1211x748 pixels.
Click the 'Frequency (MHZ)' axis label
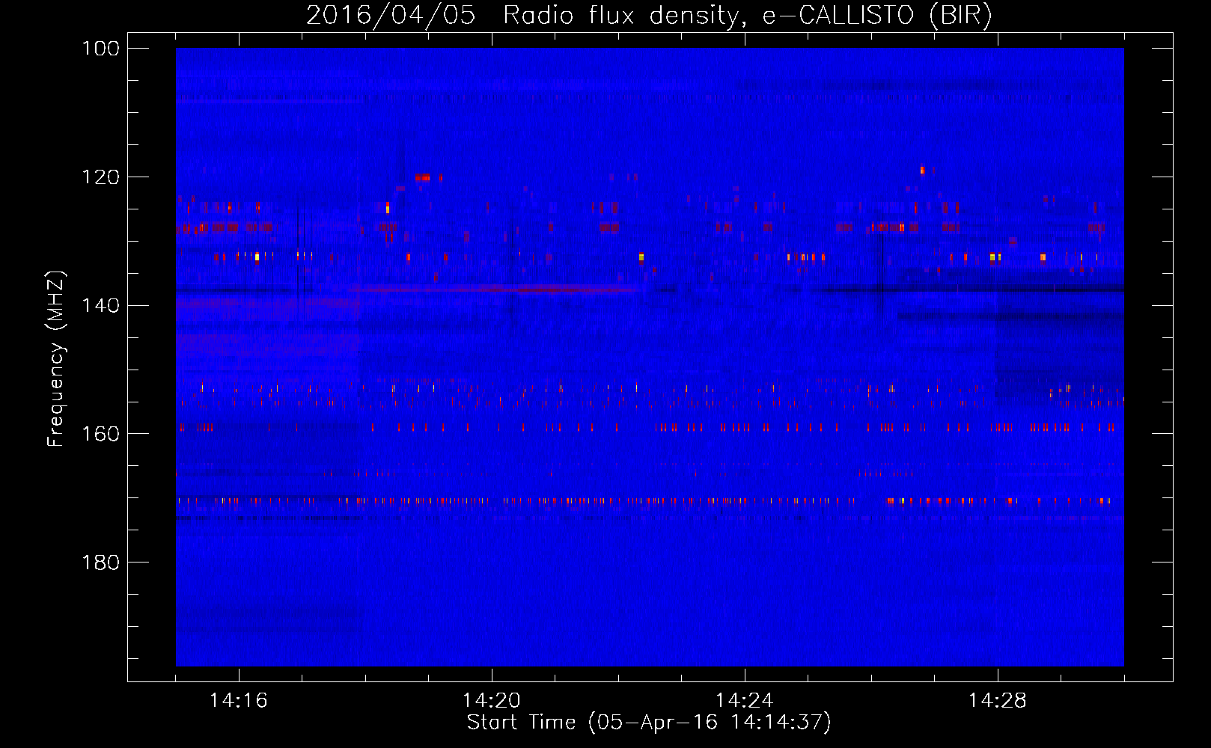56,358
